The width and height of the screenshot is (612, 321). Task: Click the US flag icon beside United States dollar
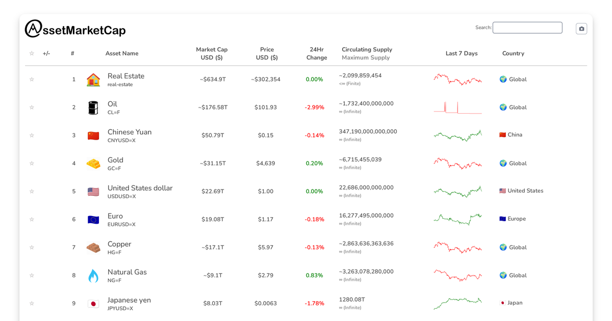tap(93, 192)
